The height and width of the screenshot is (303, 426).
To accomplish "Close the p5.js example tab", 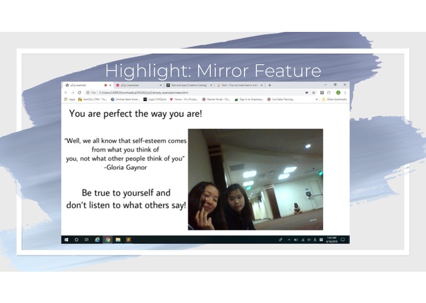I will (x=110, y=85).
